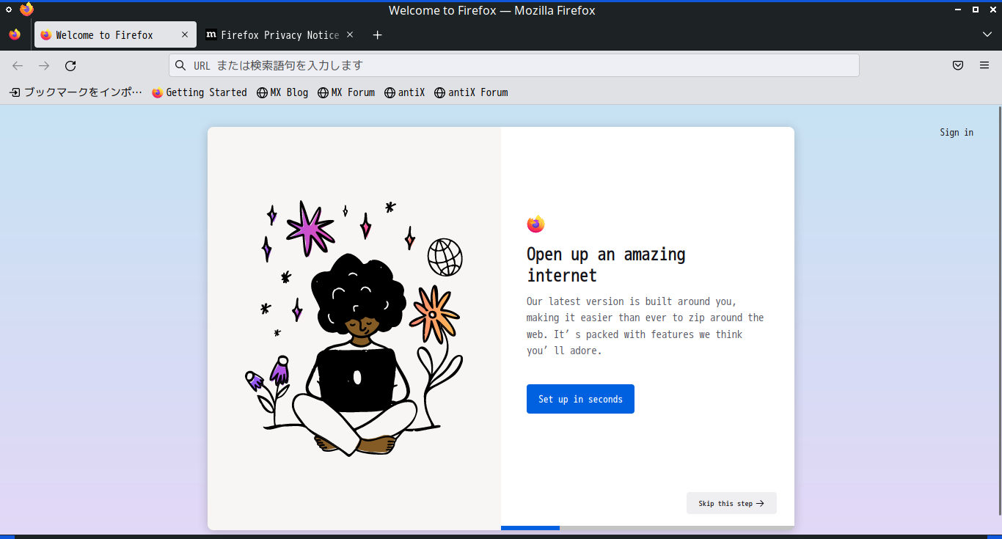Click the Firefox logo above the heading
Viewport: 1002px width, 539px height.
click(x=536, y=224)
